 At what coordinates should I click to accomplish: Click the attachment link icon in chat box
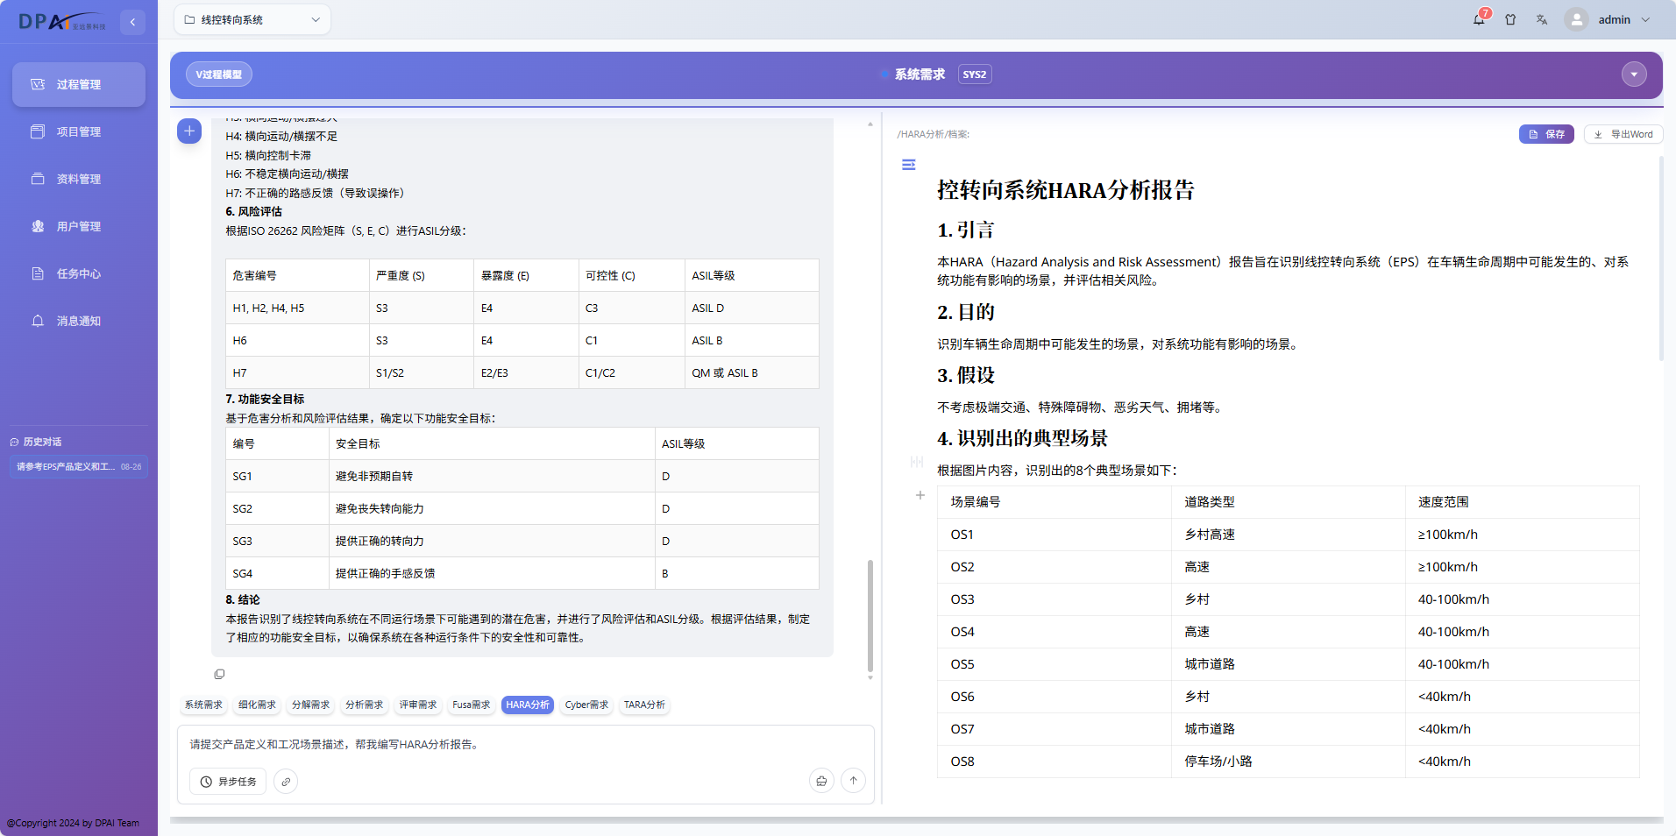[x=286, y=781]
